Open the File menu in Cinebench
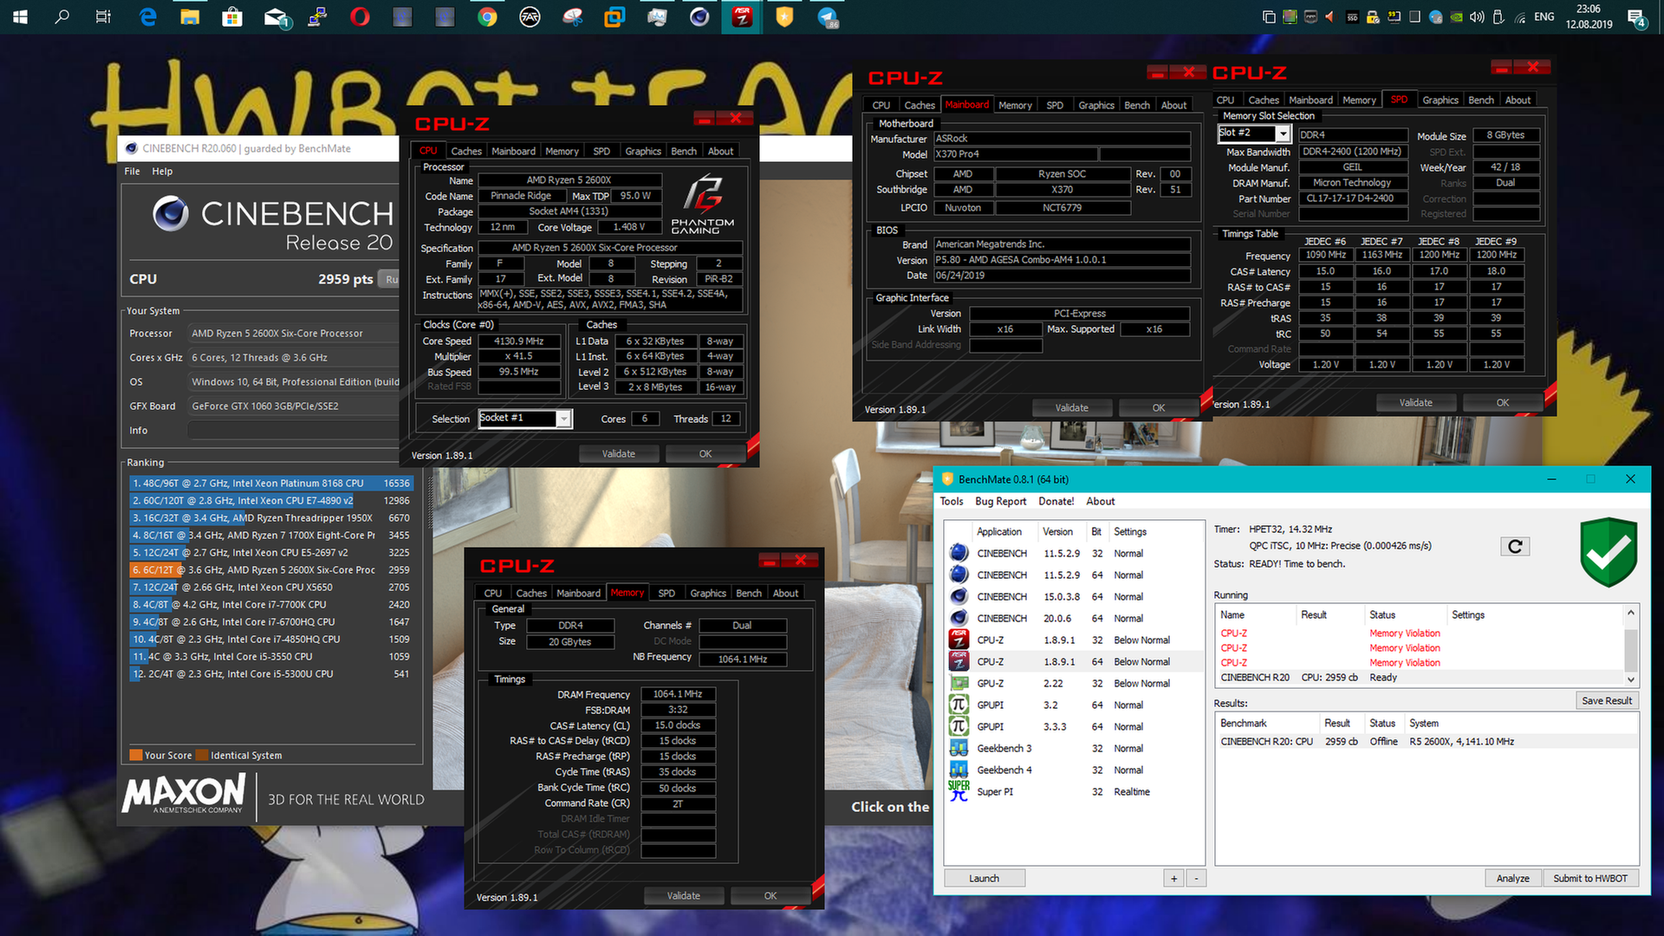1664x936 pixels. click(132, 172)
